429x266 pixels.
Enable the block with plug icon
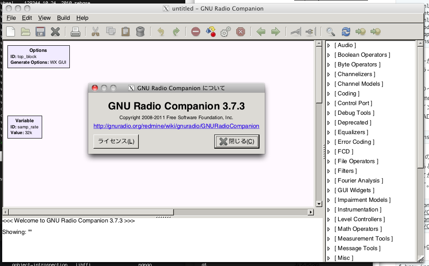click(x=296, y=32)
